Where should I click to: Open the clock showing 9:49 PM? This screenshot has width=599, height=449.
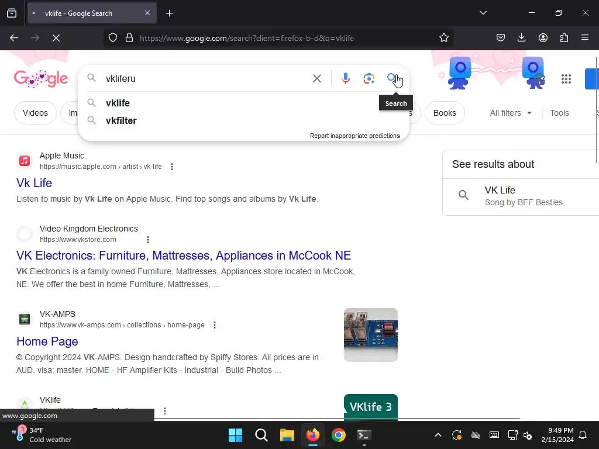[x=557, y=435]
